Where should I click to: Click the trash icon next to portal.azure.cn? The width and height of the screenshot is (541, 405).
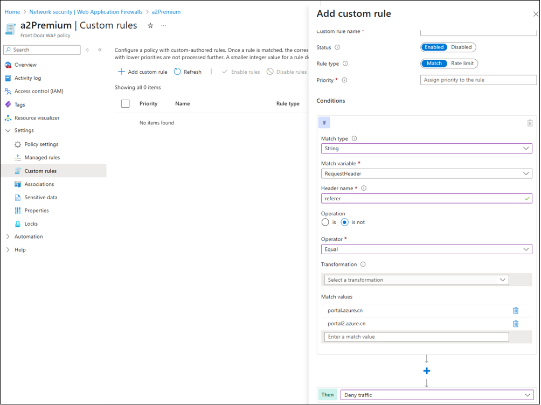(x=515, y=311)
